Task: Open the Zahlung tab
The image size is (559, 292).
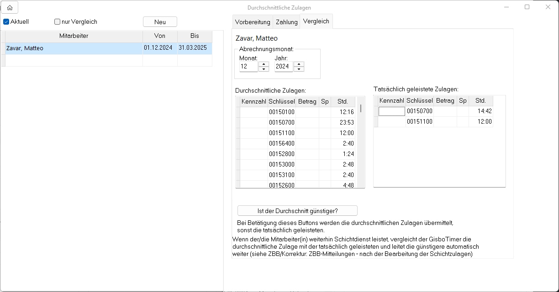Action: click(x=286, y=22)
